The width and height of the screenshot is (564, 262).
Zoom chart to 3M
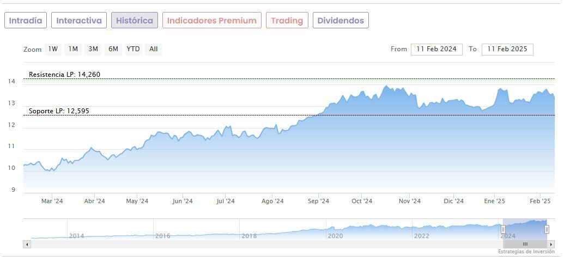click(x=93, y=49)
